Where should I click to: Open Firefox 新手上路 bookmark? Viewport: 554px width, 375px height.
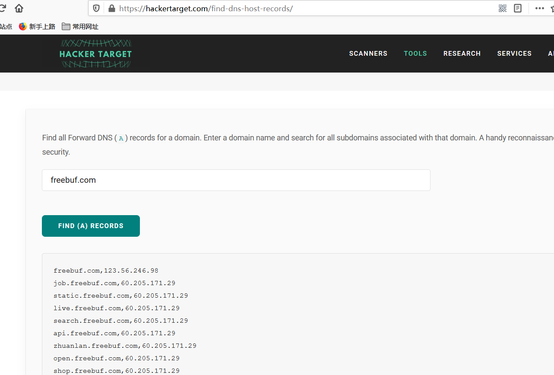(x=37, y=26)
